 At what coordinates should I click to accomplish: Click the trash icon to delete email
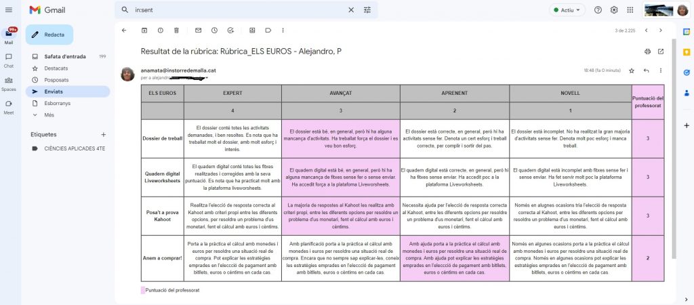point(176,30)
